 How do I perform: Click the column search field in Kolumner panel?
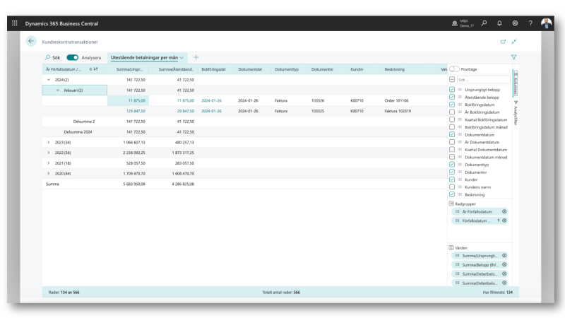pos(483,80)
